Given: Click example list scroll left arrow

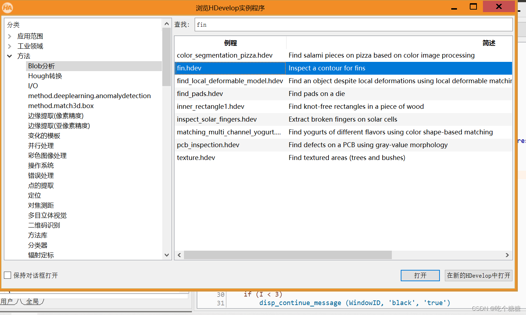Looking at the screenshot, I should (179, 255).
